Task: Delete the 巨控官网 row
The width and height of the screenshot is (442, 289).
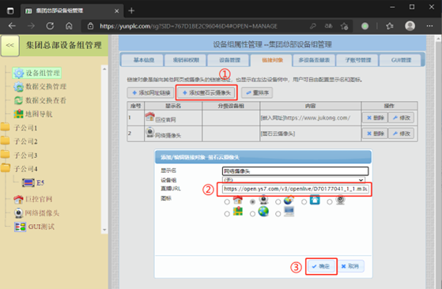Action: (x=375, y=118)
